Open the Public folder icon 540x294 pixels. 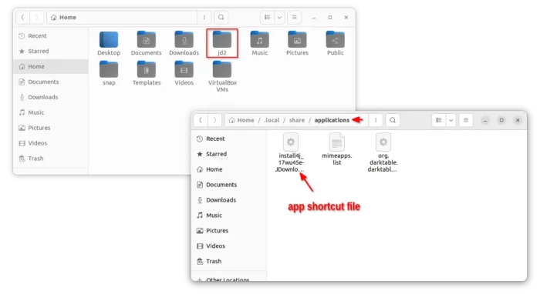click(335, 39)
